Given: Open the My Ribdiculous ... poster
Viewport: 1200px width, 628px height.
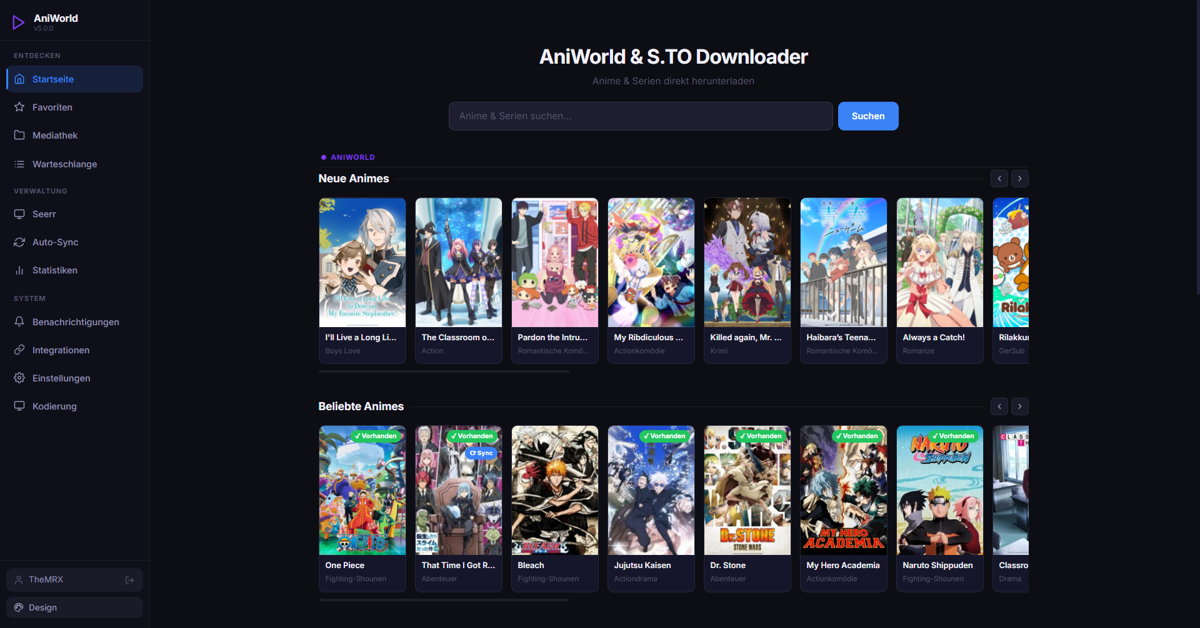Looking at the screenshot, I should [x=651, y=263].
